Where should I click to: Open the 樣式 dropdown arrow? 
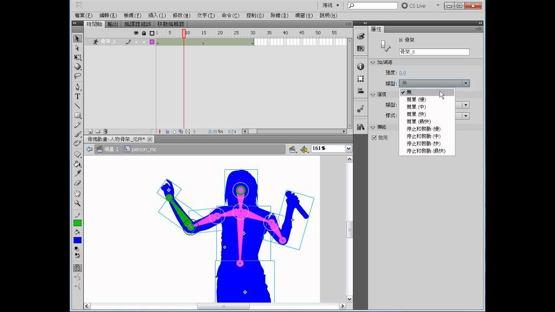(466, 116)
